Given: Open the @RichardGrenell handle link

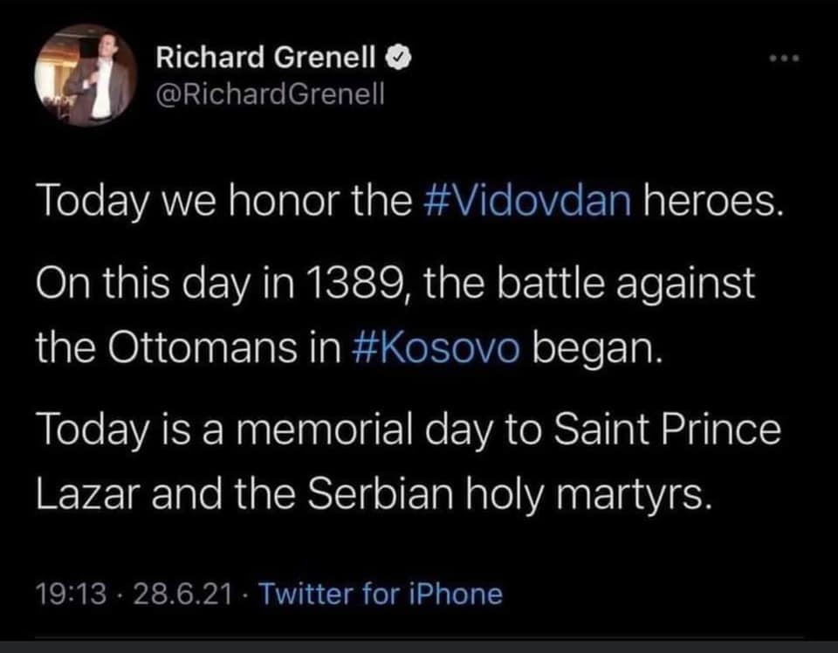Looking at the screenshot, I should [269, 93].
